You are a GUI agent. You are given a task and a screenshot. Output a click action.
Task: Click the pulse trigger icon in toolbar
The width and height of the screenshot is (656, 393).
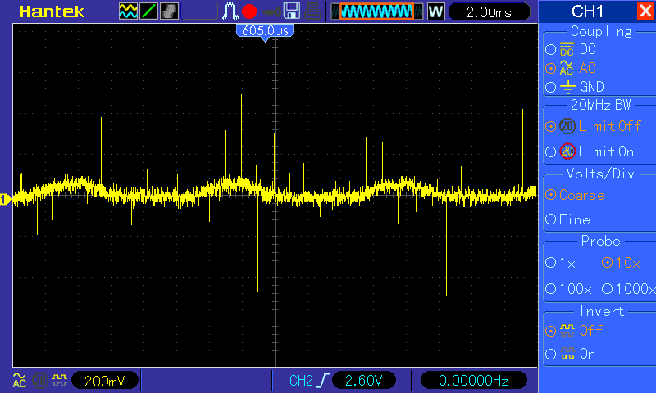coord(230,11)
